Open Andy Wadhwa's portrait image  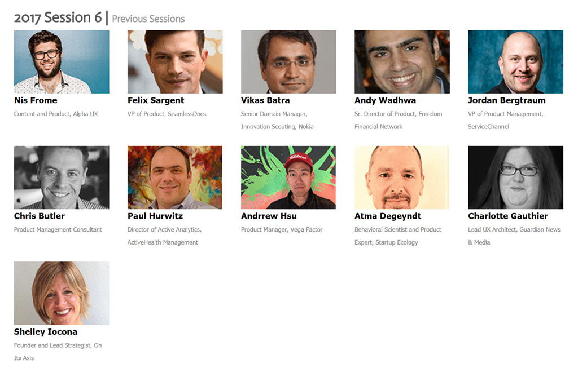pos(402,62)
